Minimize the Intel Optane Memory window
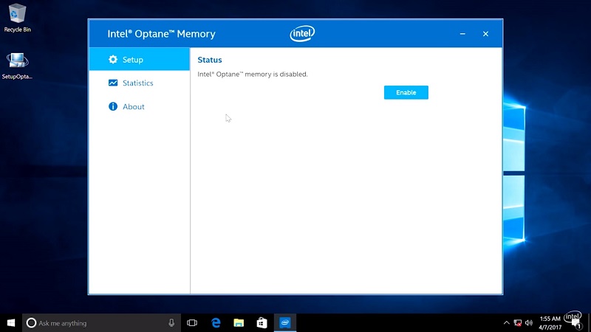Viewport: 591px width, 332px height. click(x=462, y=34)
